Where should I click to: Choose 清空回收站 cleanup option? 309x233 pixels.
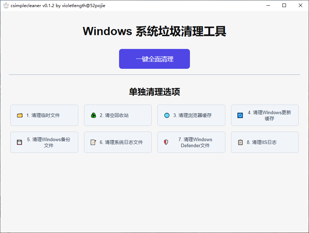(x=118, y=115)
